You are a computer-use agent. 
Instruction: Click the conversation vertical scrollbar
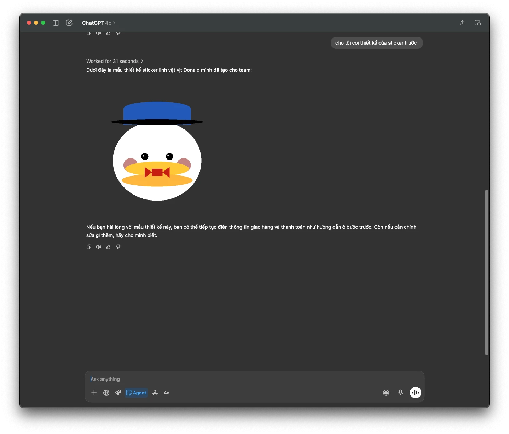487,272
